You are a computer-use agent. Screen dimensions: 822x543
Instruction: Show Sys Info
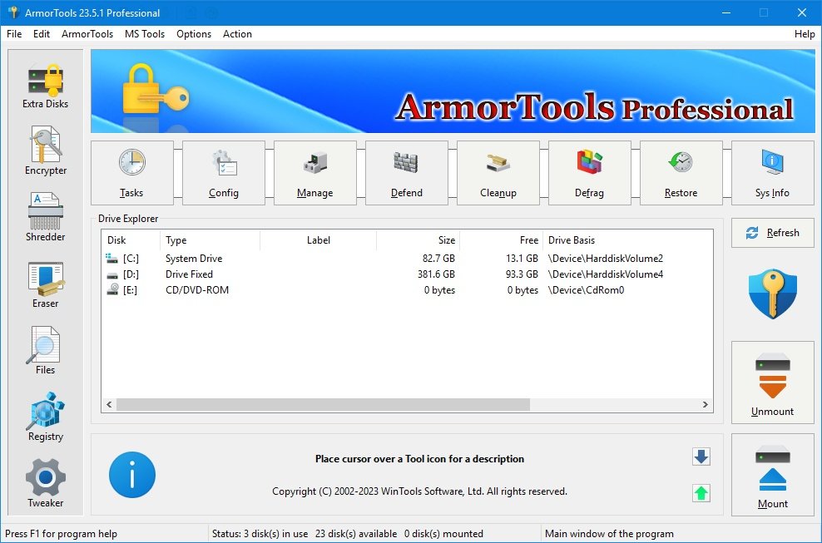point(773,173)
